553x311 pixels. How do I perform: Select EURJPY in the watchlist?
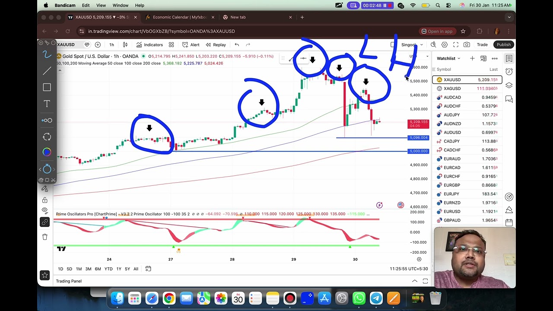pos(467,194)
